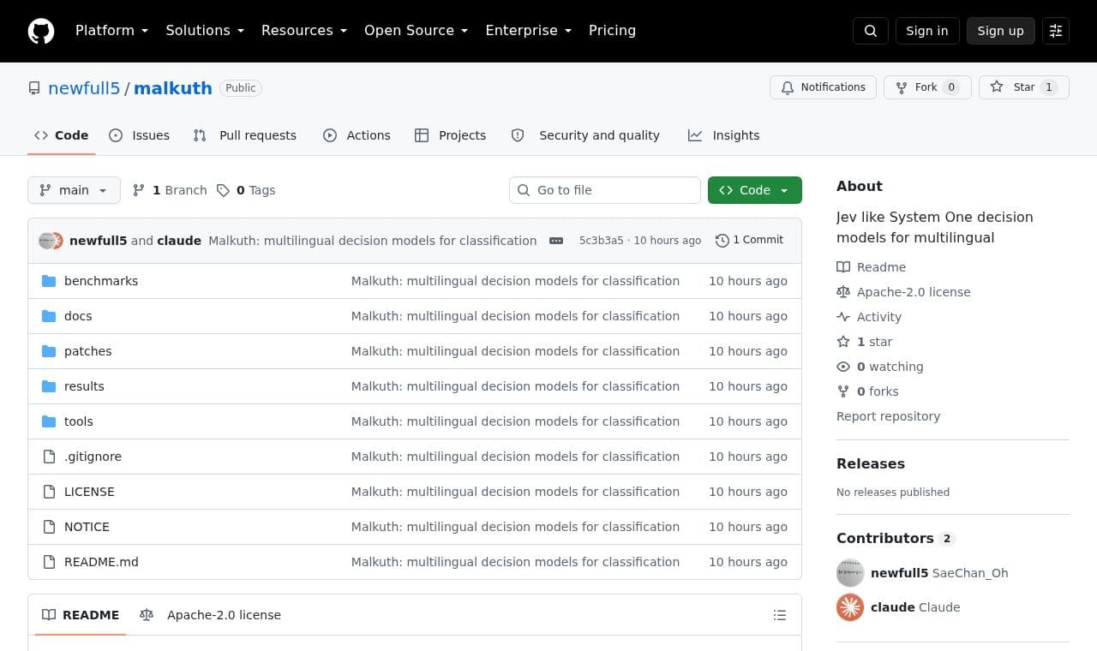
Task: Click the Notifications bell button
Action: coord(823,87)
